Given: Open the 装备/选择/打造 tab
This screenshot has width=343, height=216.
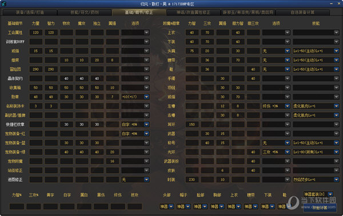Looking at the screenshot, I should [x=30, y=13].
